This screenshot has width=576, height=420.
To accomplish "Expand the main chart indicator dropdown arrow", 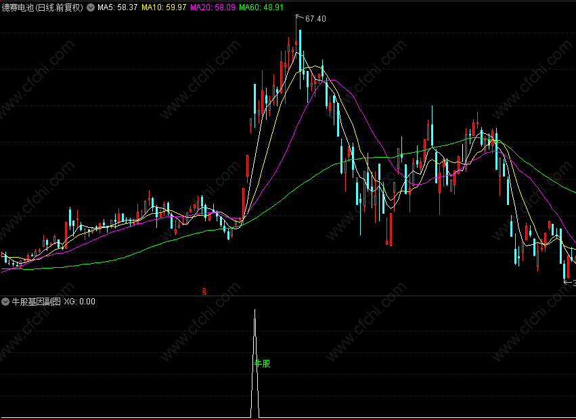I will (91, 7).
